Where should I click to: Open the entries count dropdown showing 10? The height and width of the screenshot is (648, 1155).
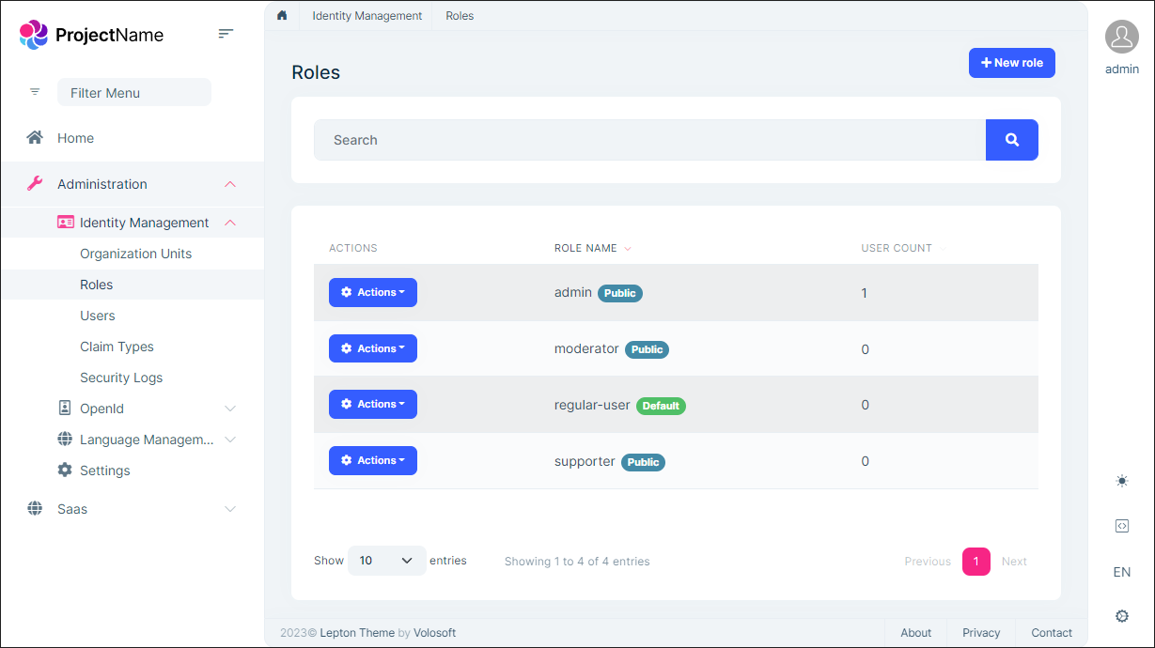pos(386,560)
